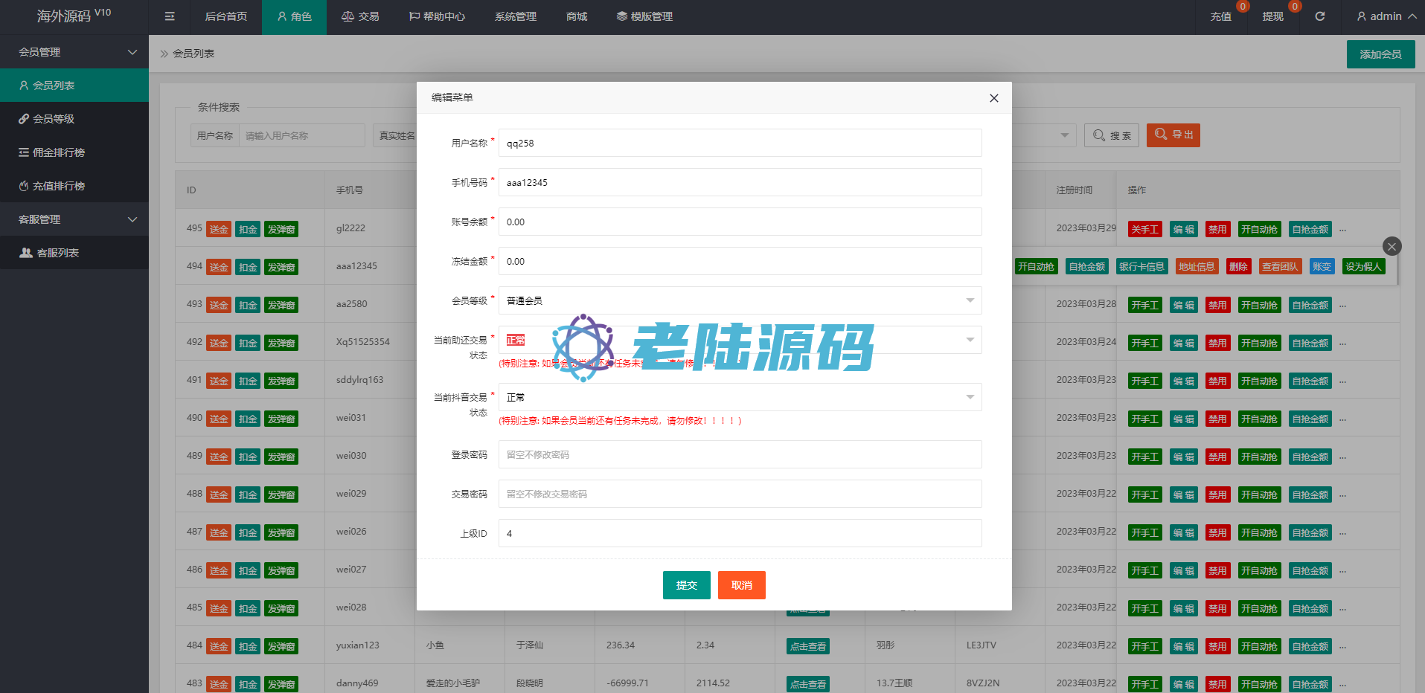1425x693 pixels.
Task: Click the 上级ID field
Action: click(740, 533)
